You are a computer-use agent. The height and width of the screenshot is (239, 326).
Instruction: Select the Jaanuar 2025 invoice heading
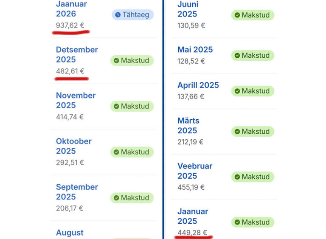[x=192, y=216]
